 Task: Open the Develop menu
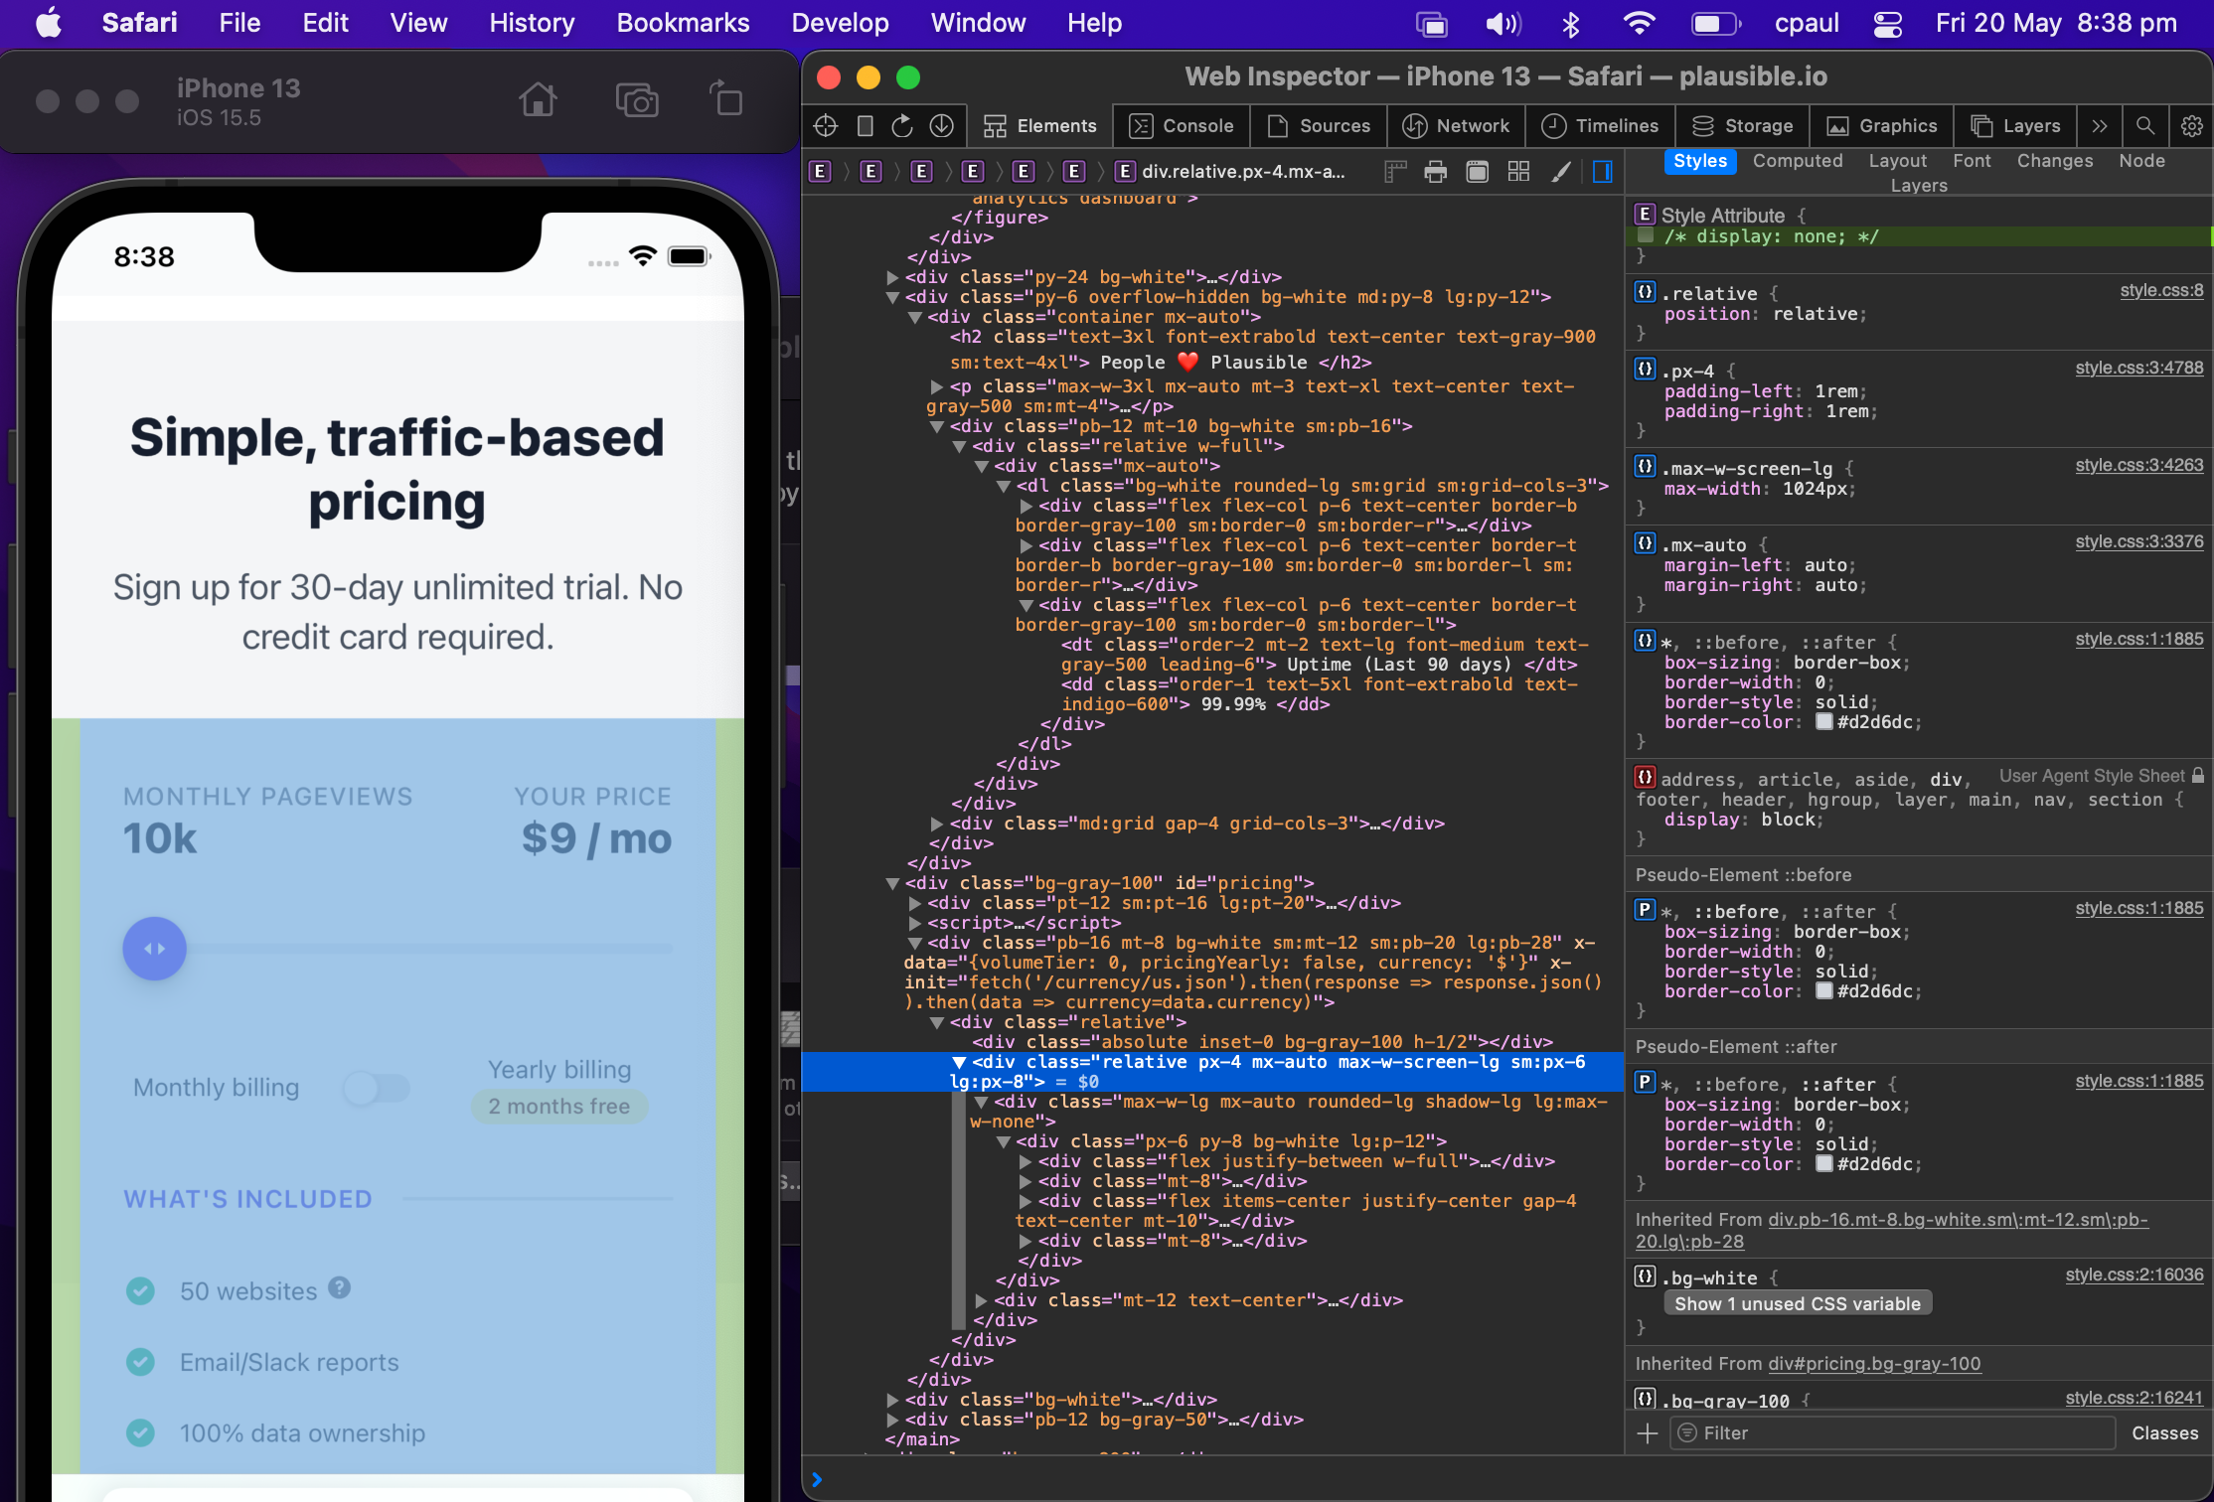840,23
